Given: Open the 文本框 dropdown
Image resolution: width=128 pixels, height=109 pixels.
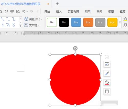Looking at the screenshot, I should click(32, 25).
